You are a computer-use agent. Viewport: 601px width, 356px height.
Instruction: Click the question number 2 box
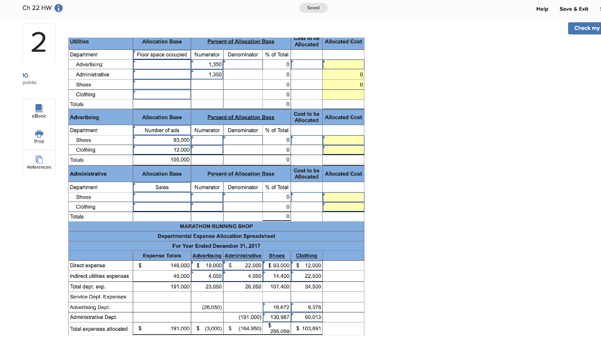pos(38,41)
